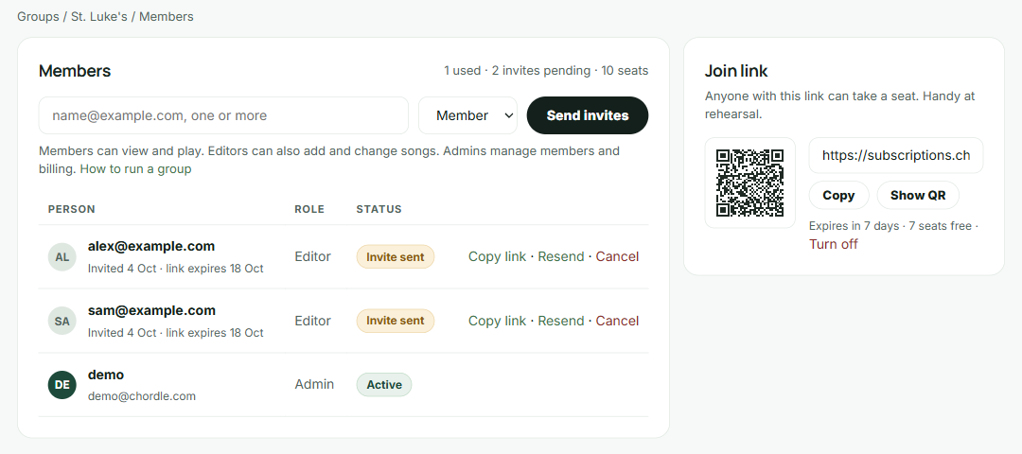Screen dimensions: 1022x454
Task: Click the Active status badge for demo
Action: [384, 385]
